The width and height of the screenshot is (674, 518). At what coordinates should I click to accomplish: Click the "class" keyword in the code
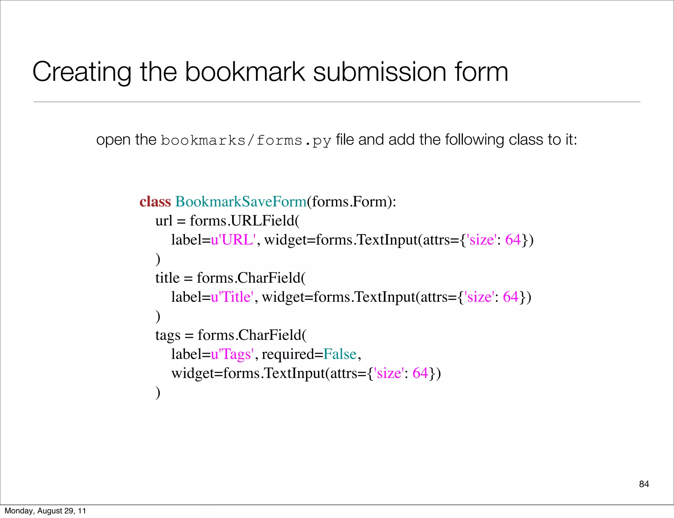tap(155, 201)
